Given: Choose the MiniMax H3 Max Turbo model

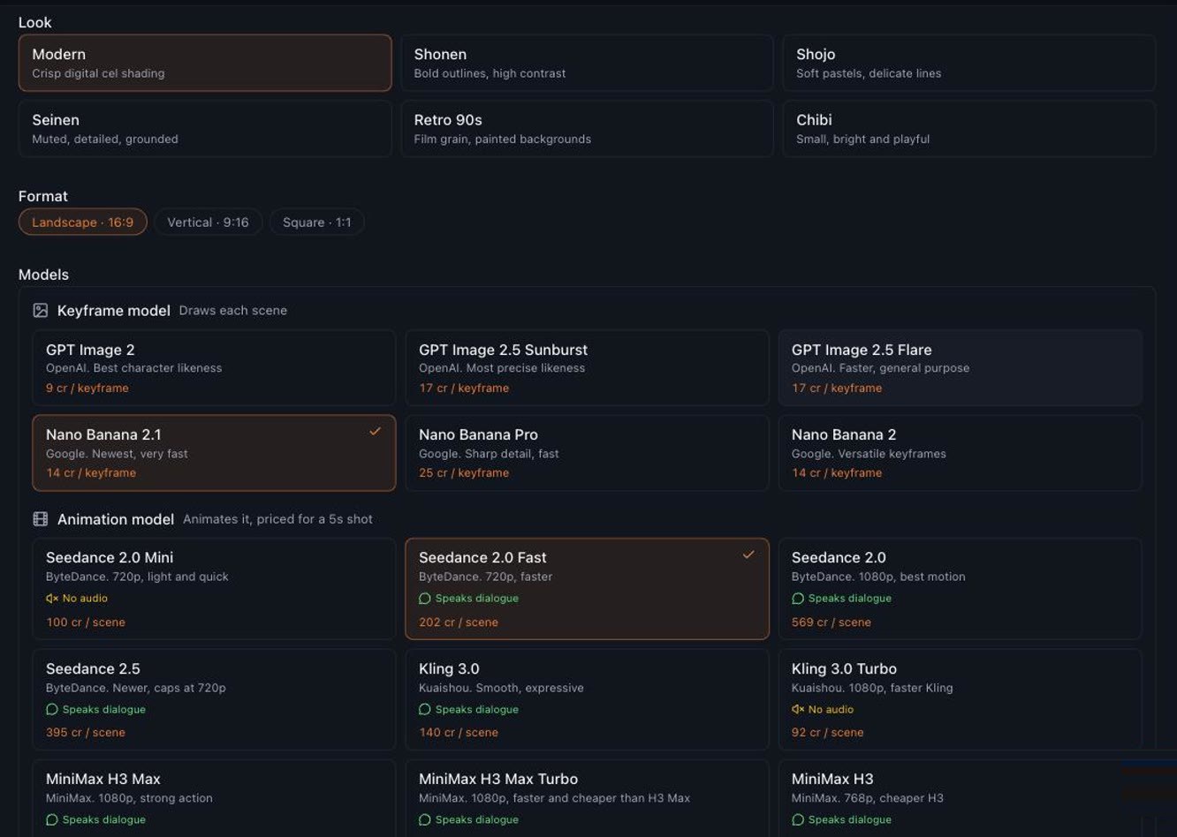Looking at the screenshot, I should pyautogui.click(x=587, y=798).
